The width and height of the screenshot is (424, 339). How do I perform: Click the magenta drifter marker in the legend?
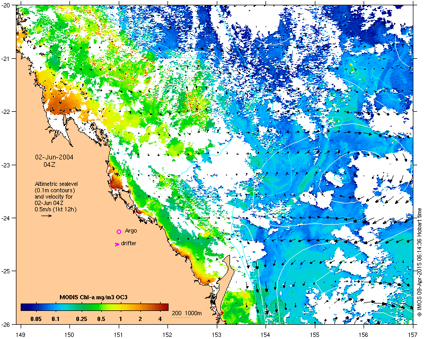[117, 244]
